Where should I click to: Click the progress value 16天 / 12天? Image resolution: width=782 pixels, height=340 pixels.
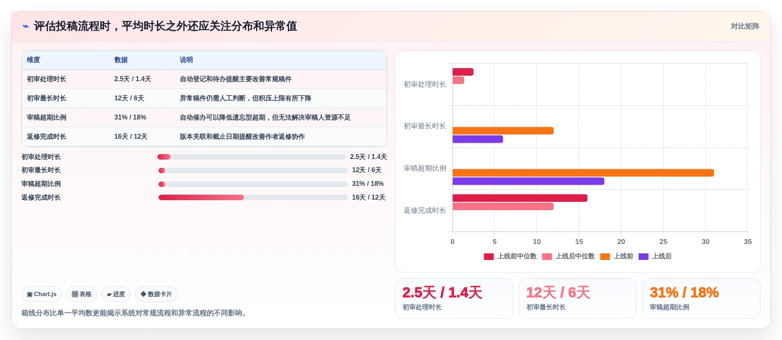click(x=369, y=197)
